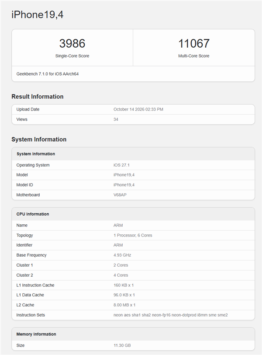The image size is (262, 355).
Task: Click the Views count 34
Action: 116,119
